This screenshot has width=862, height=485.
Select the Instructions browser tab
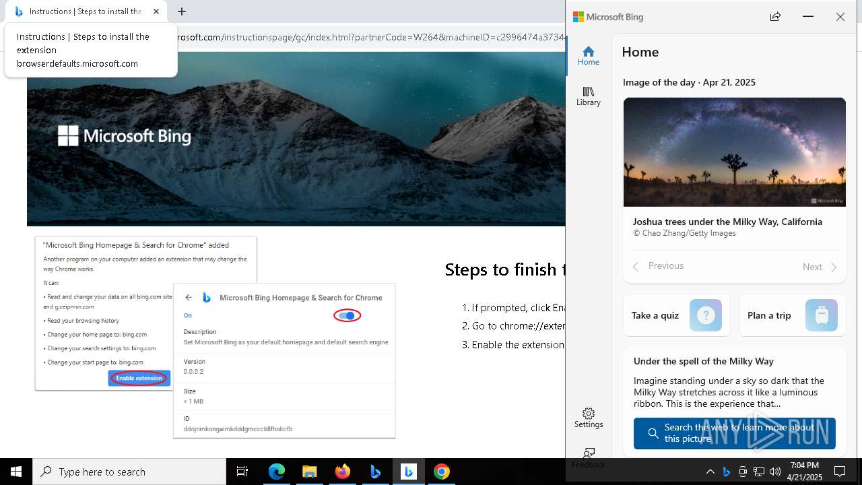click(86, 11)
